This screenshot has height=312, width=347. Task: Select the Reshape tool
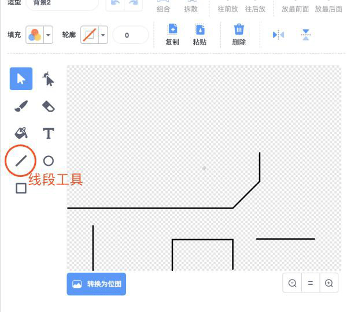coord(48,79)
